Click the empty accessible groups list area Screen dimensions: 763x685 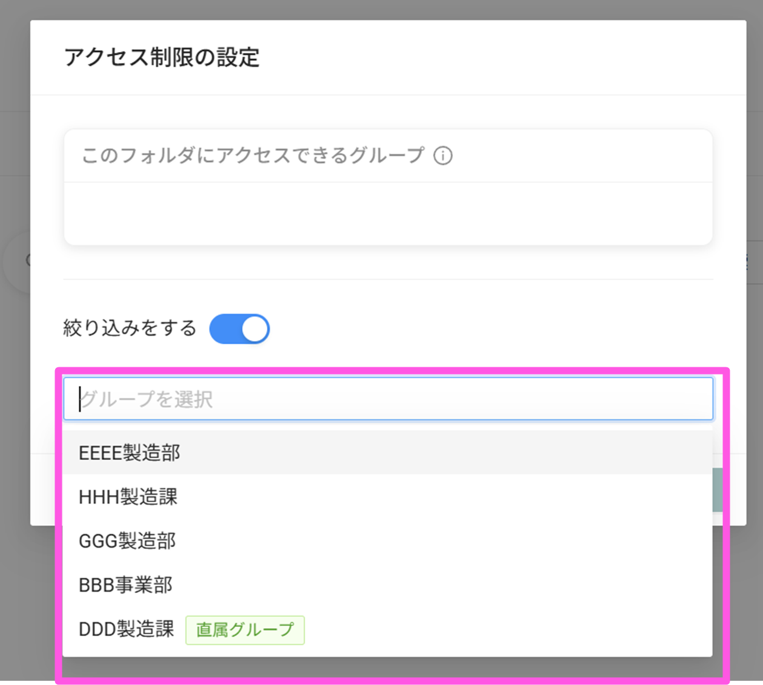(388, 214)
